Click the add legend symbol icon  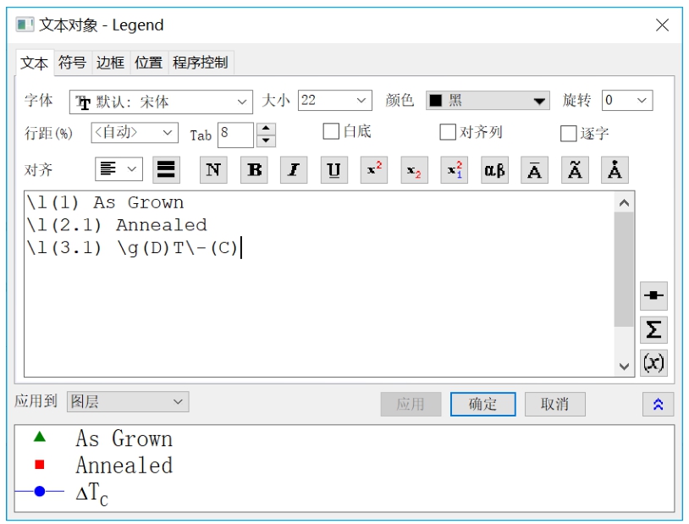coord(653,295)
